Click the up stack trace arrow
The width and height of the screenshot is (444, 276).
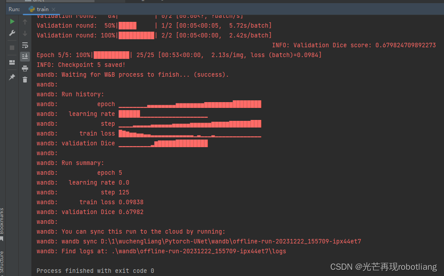point(25,22)
